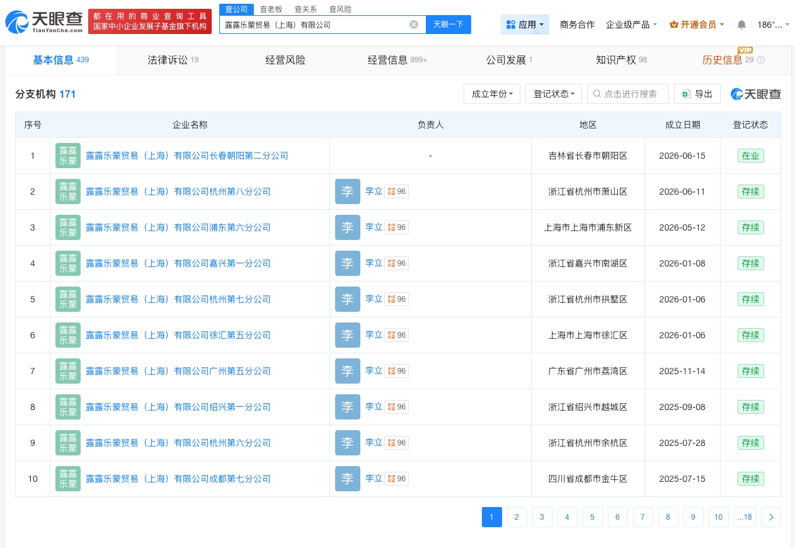
Task: Click the 存续 status tag for 2025-09-08
Action: coord(750,407)
